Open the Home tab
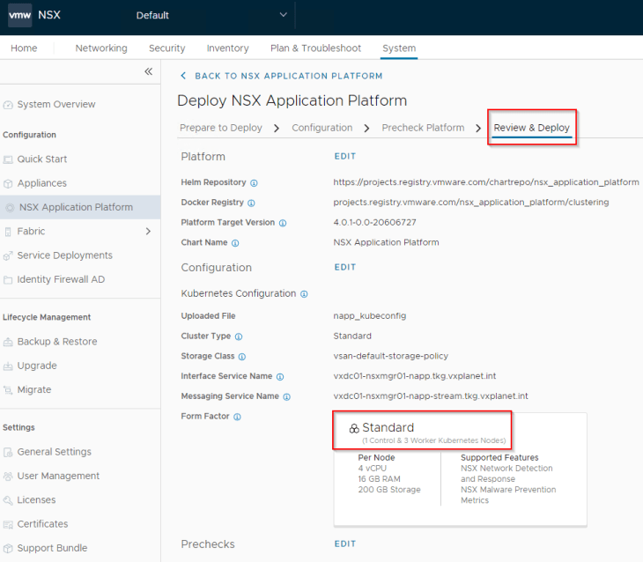Image resolution: width=643 pixels, height=562 pixels. 24,48
